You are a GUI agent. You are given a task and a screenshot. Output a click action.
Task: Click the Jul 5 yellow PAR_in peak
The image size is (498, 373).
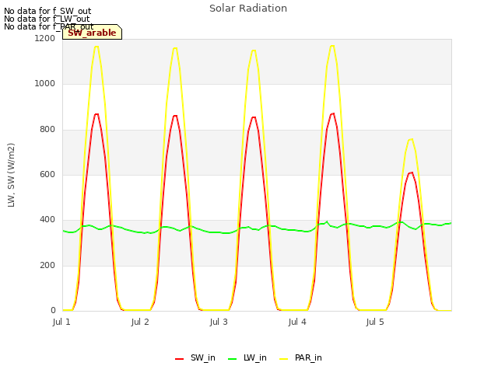pos(412,139)
